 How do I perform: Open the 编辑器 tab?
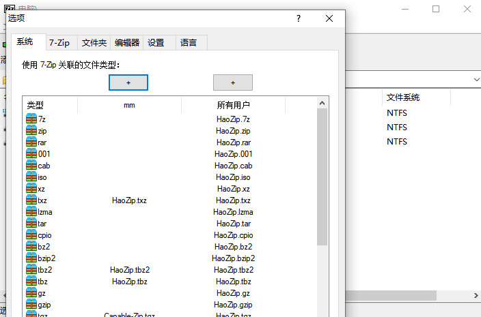(x=127, y=43)
